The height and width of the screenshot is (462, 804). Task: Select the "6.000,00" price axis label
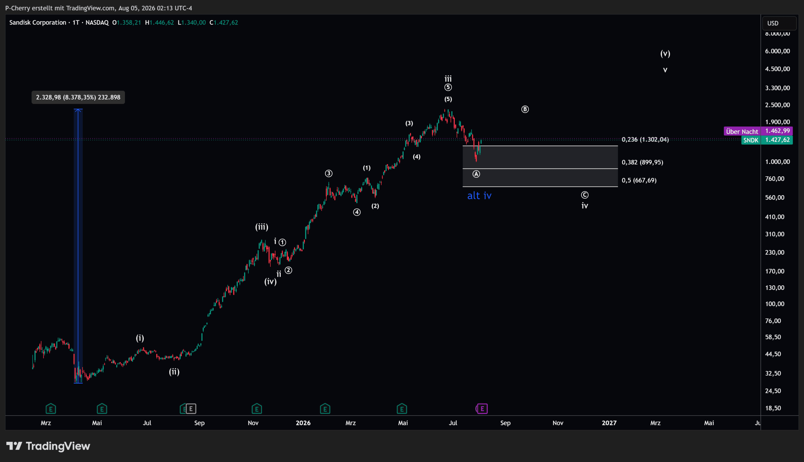777,51
